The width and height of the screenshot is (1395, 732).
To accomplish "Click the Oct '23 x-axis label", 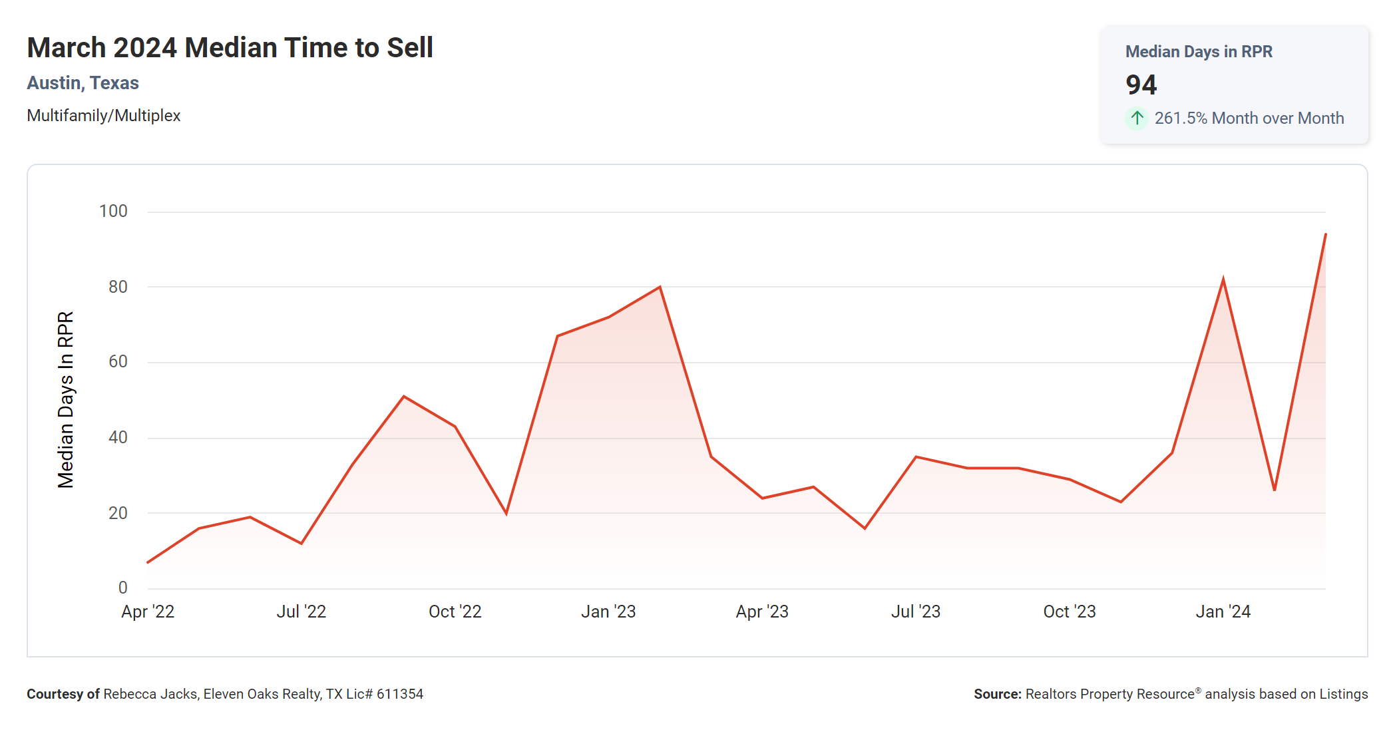I will 1070,612.
